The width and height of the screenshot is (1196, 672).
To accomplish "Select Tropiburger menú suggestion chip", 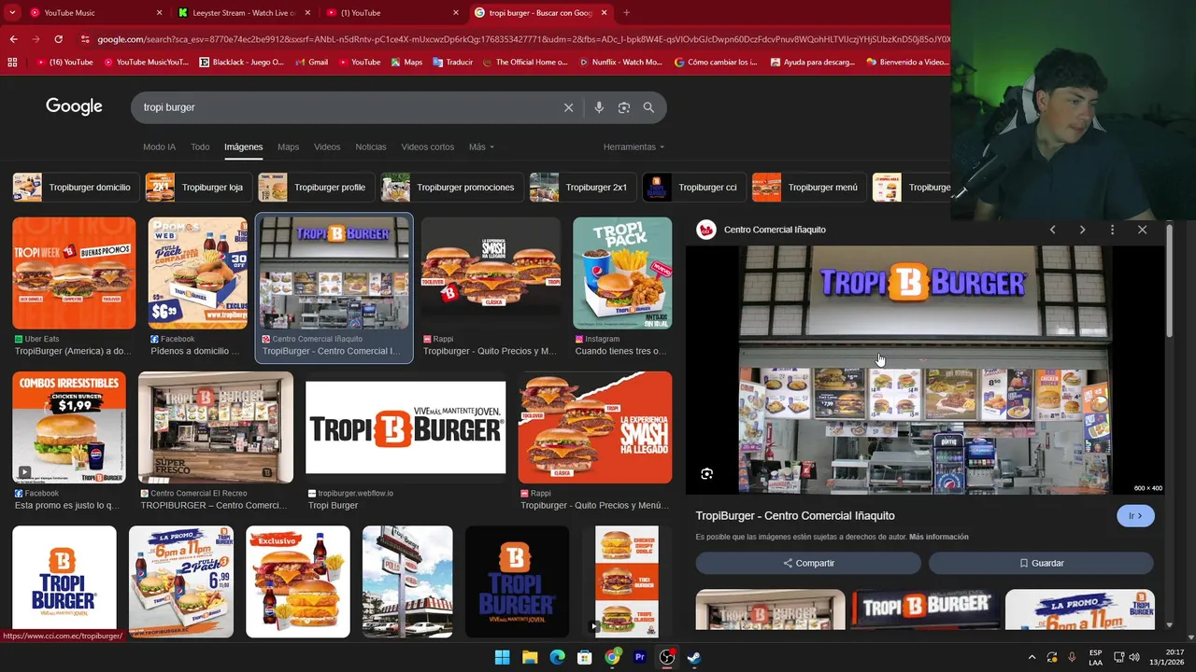I will coord(808,187).
